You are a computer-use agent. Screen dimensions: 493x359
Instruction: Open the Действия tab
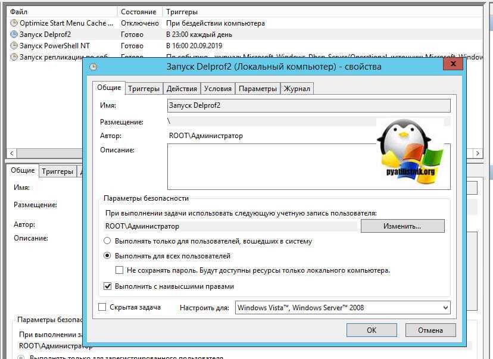click(x=182, y=89)
